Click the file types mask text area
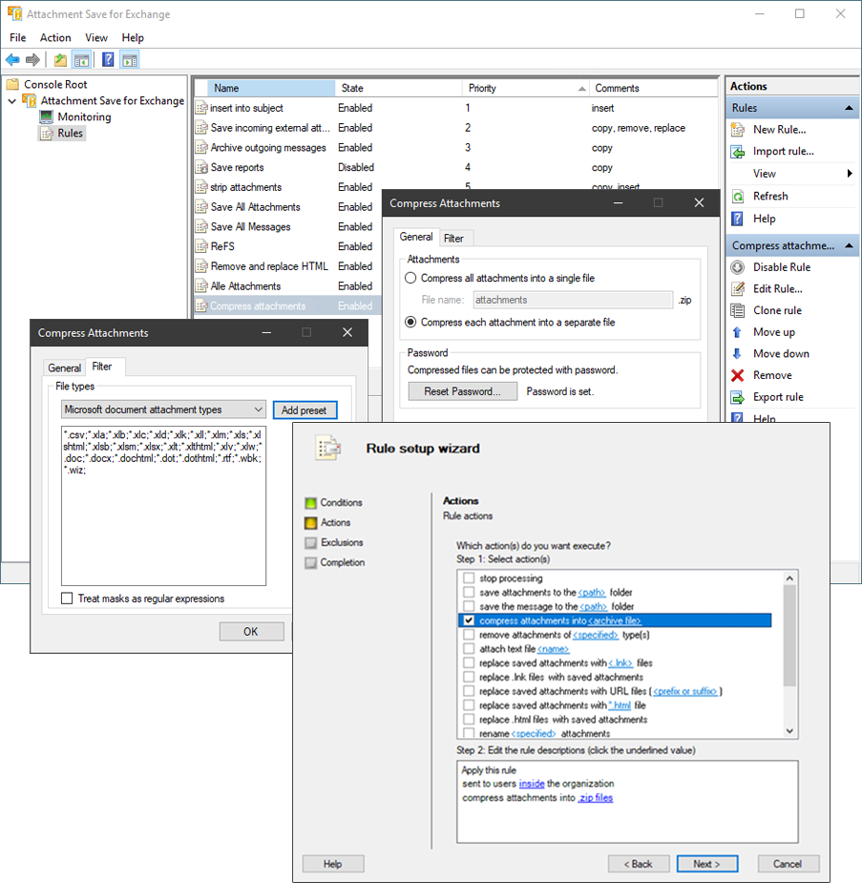The width and height of the screenshot is (862, 883). pyautogui.click(x=163, y=506)
